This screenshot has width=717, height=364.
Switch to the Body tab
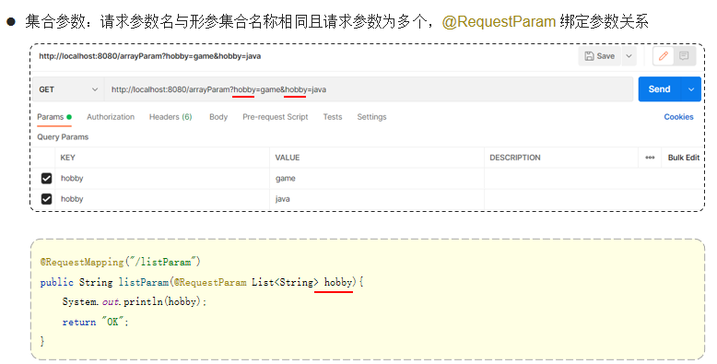point(218,117)
